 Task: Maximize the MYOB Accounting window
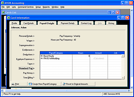click(127, 3)
